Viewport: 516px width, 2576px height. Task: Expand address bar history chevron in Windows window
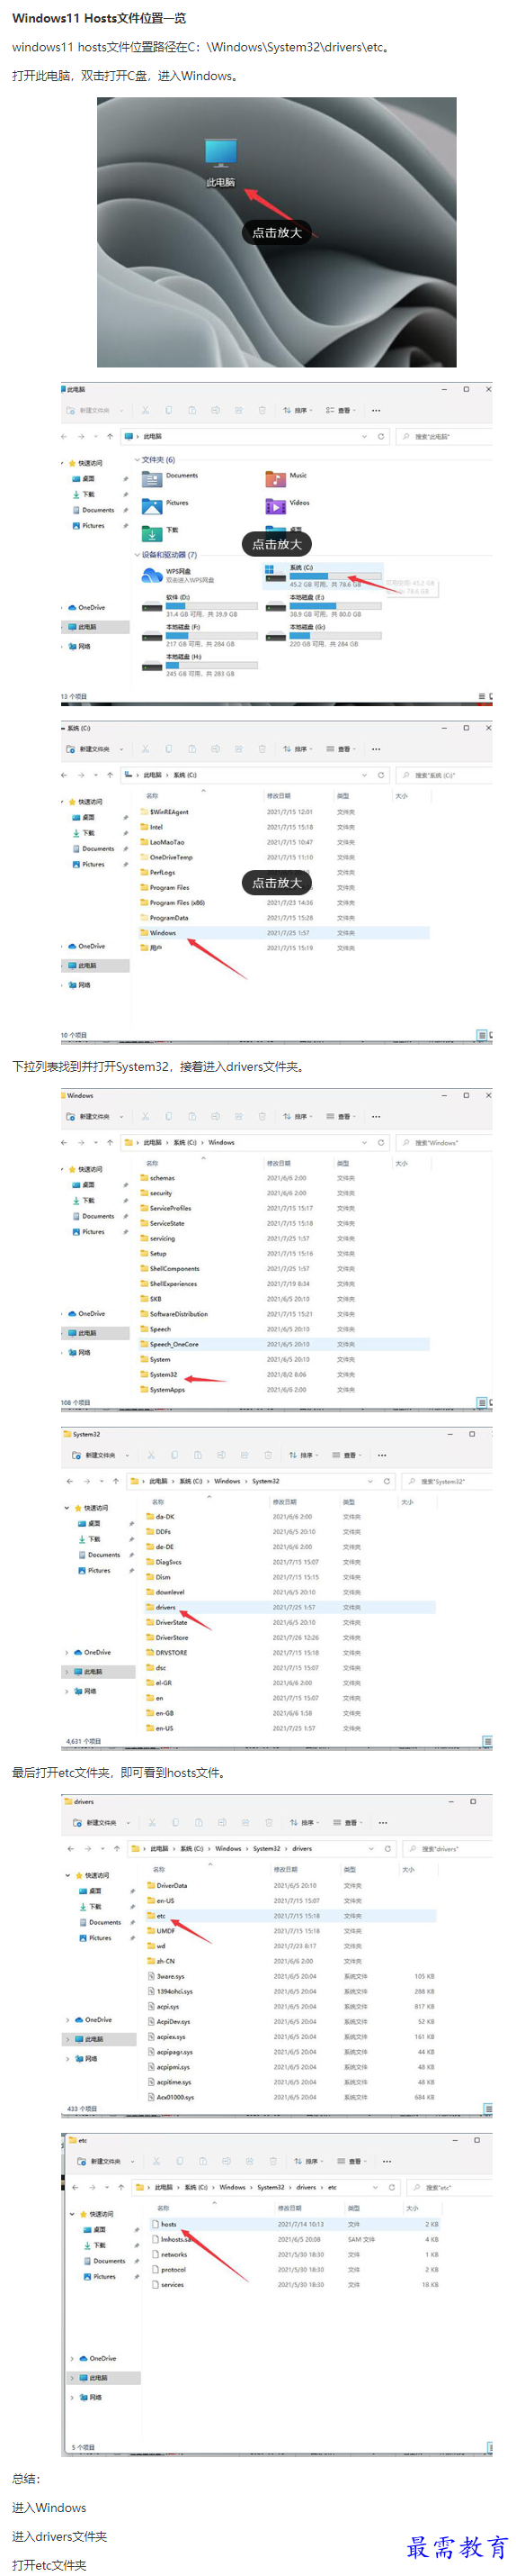(364, 1143)
